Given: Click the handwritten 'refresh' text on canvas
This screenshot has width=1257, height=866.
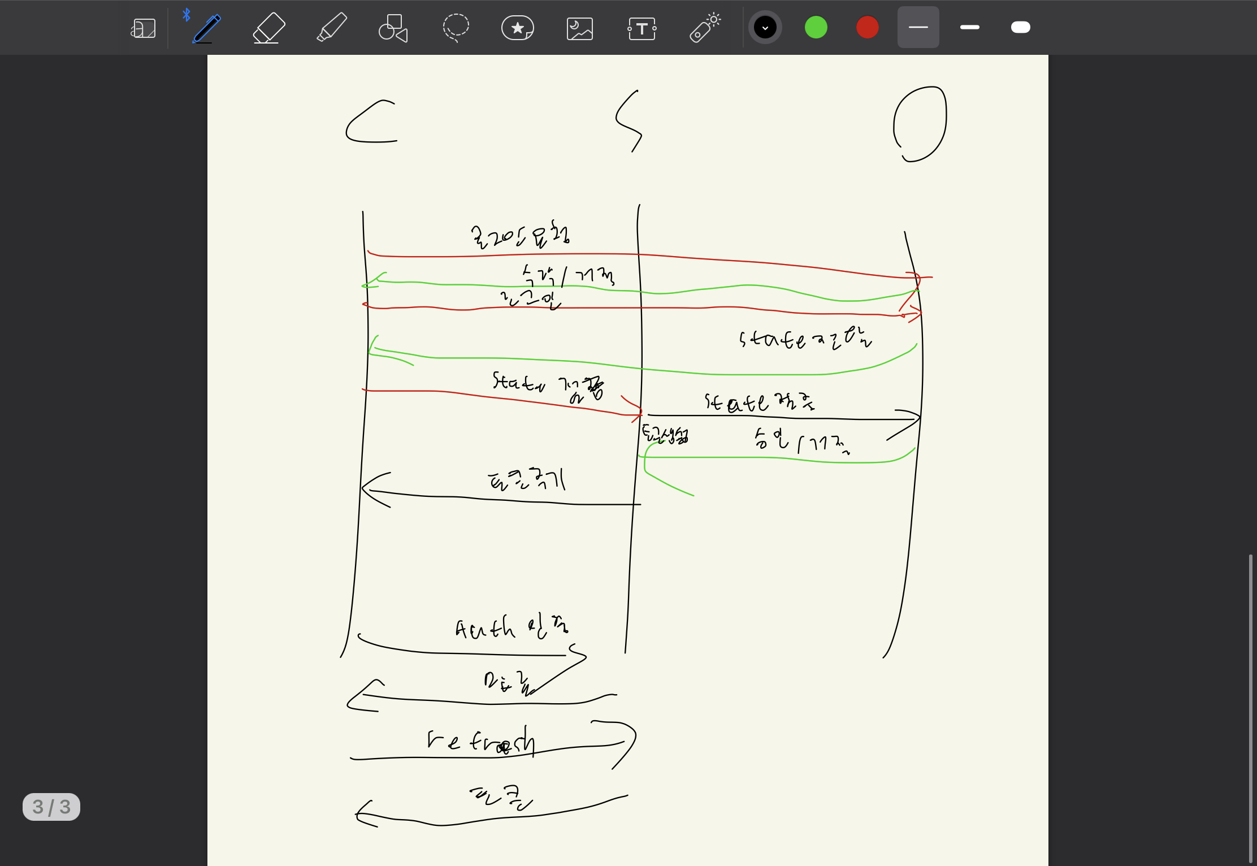Looking at the screenshot, I should pyautogui.click(x=480, y=741).
